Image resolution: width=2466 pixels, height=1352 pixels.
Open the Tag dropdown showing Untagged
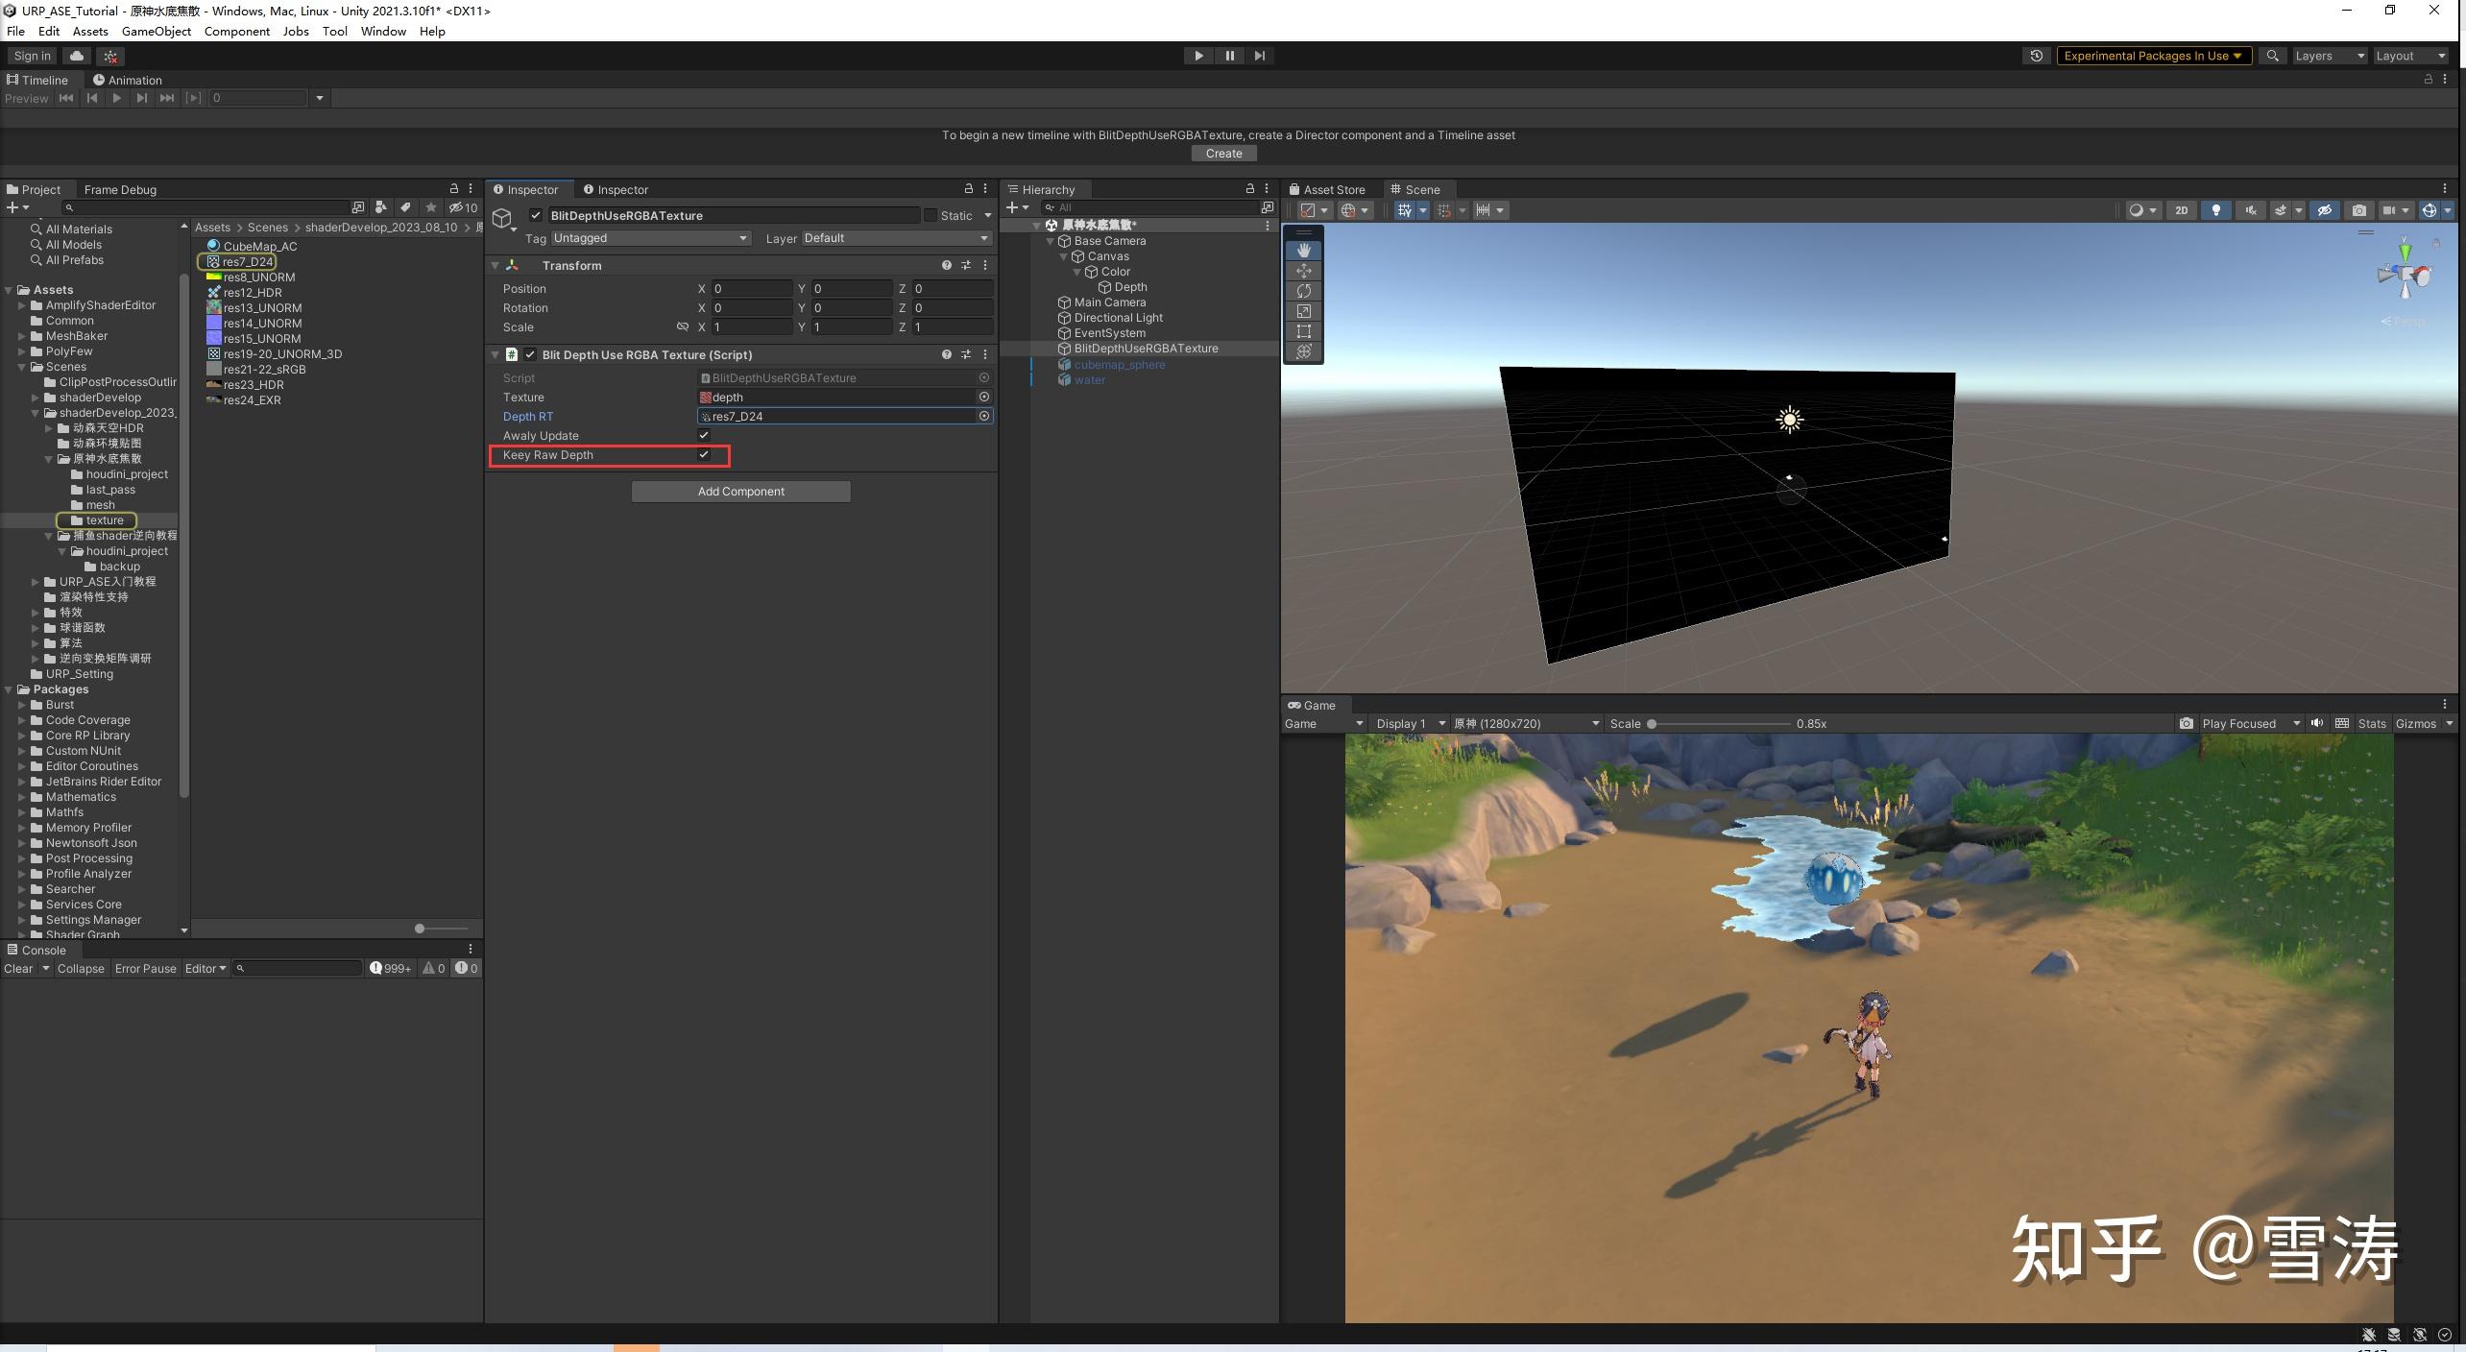tap(649, 237)
